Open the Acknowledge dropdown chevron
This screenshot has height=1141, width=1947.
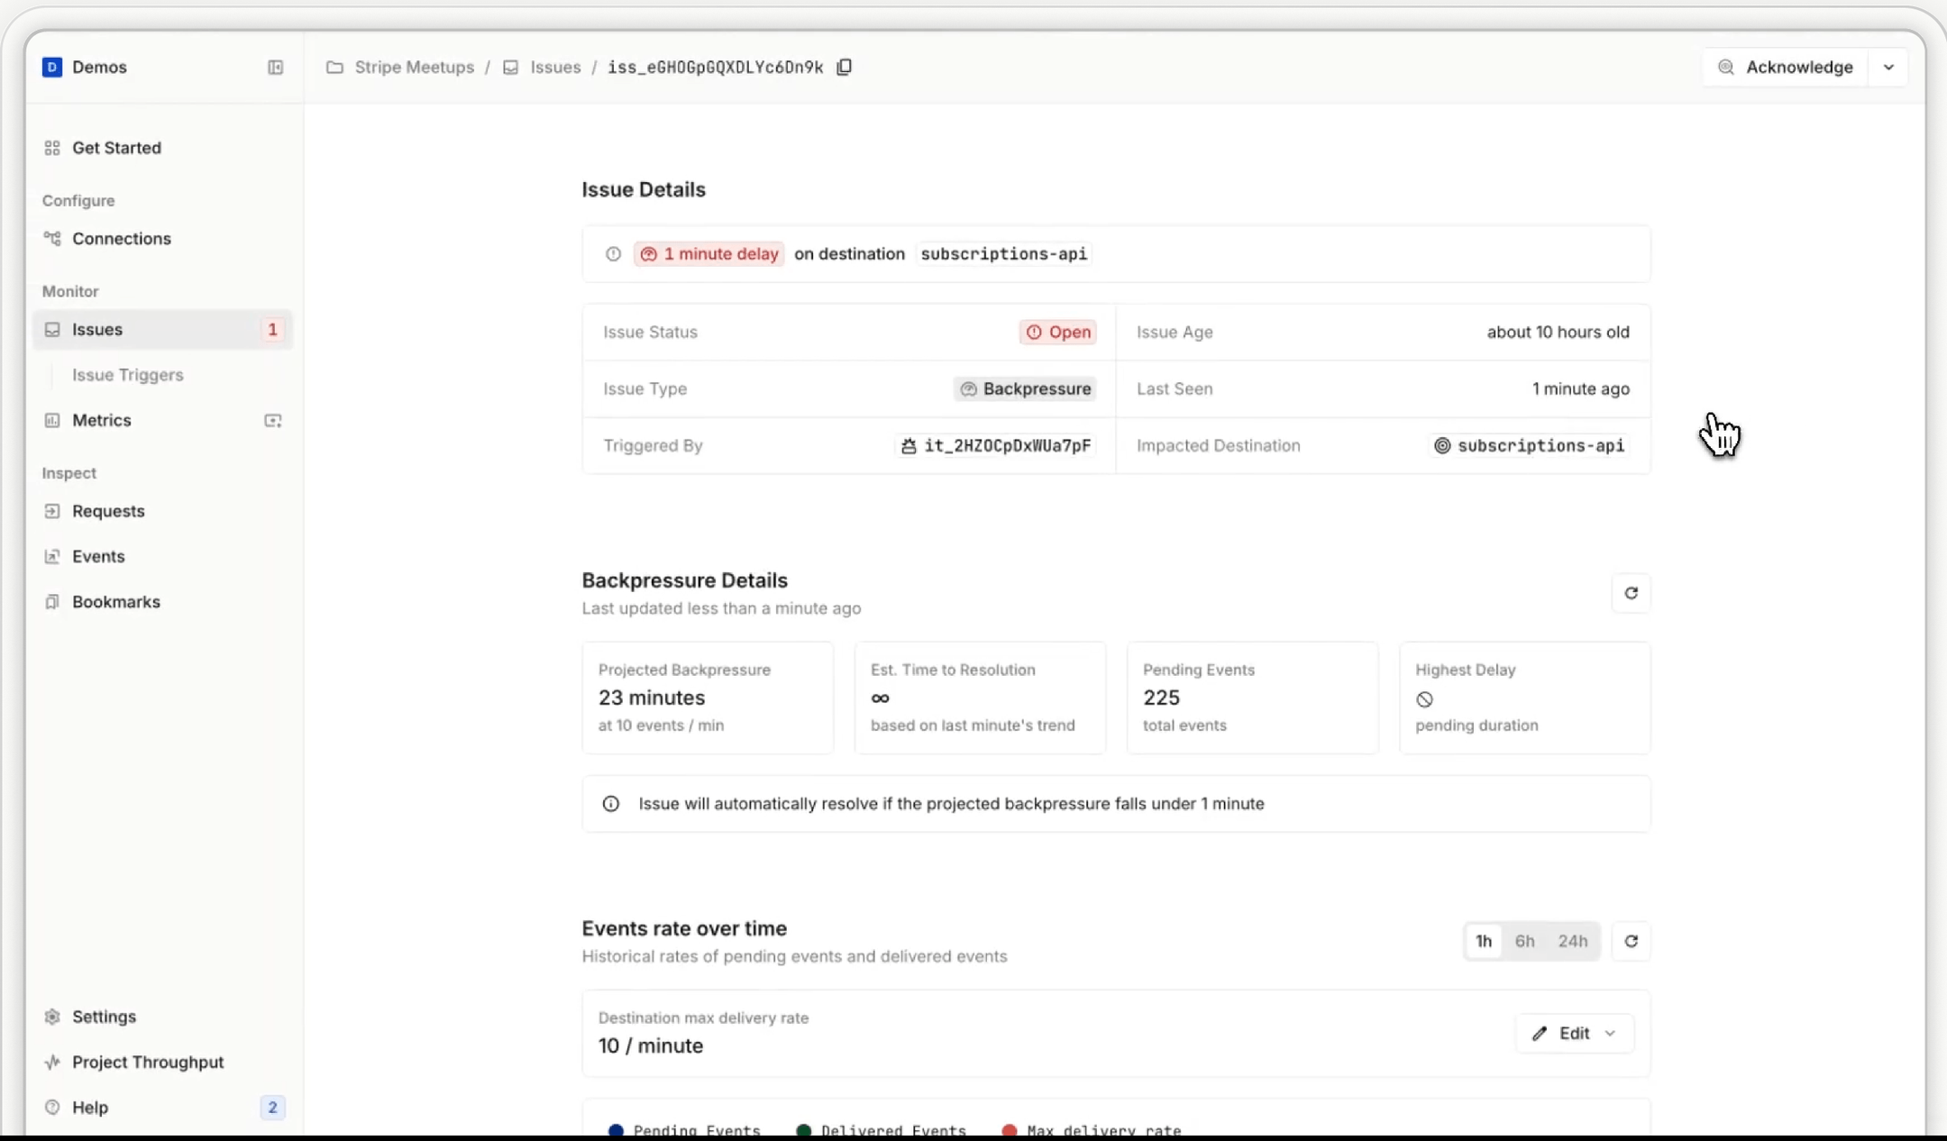1889,67
